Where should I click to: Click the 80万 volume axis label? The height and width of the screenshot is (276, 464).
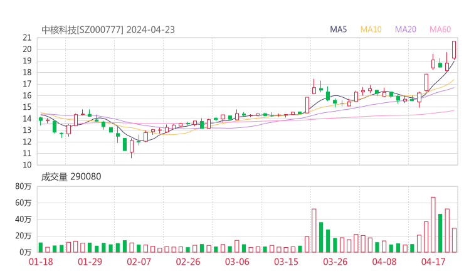pos(23,186)
